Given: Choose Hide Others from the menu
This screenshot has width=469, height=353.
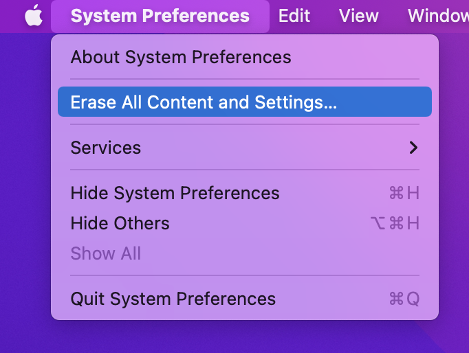Looking at the screenshot, I should click(245, 223).
